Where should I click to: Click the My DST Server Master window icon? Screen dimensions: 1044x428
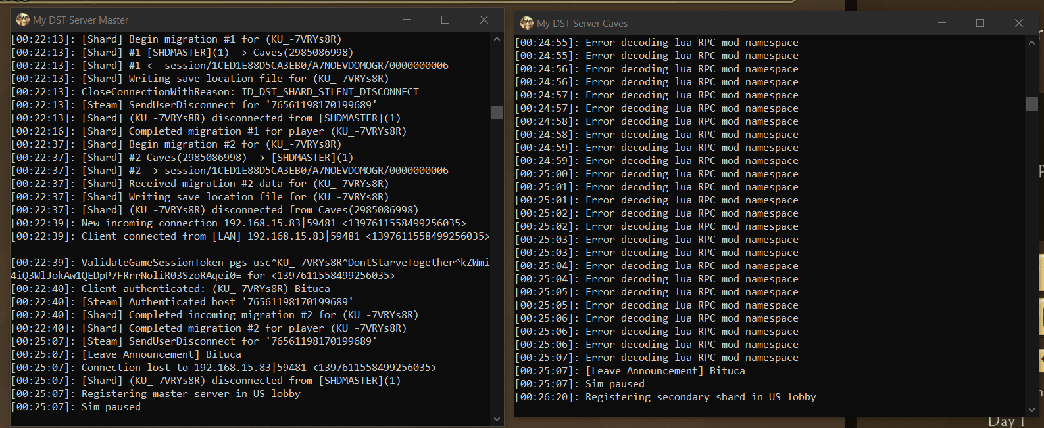click(23, 20)
